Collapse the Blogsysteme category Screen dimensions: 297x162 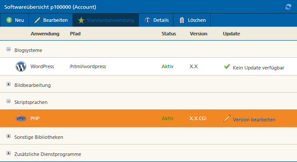9,49
